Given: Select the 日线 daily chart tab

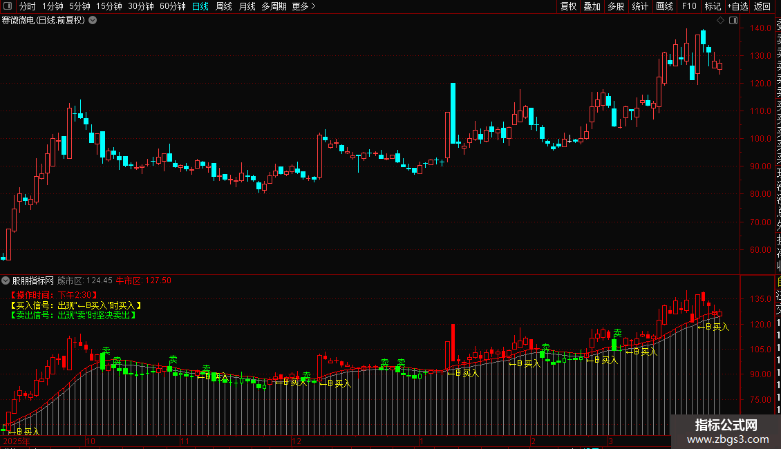Looking at the screenshot, I should tap(200, 6).
